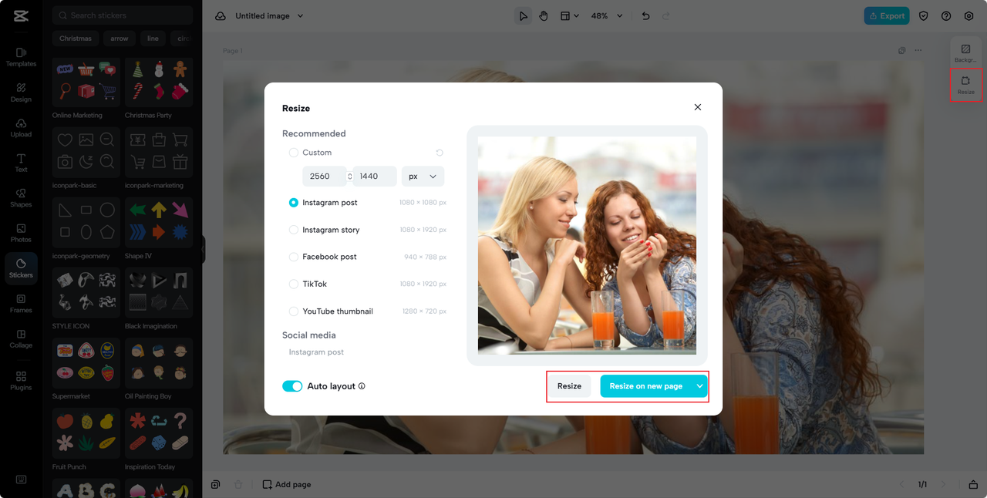The width and height of the screenshot is (987, 498).
Task: Open the Text sidebar panel
Action: [21, 163]
